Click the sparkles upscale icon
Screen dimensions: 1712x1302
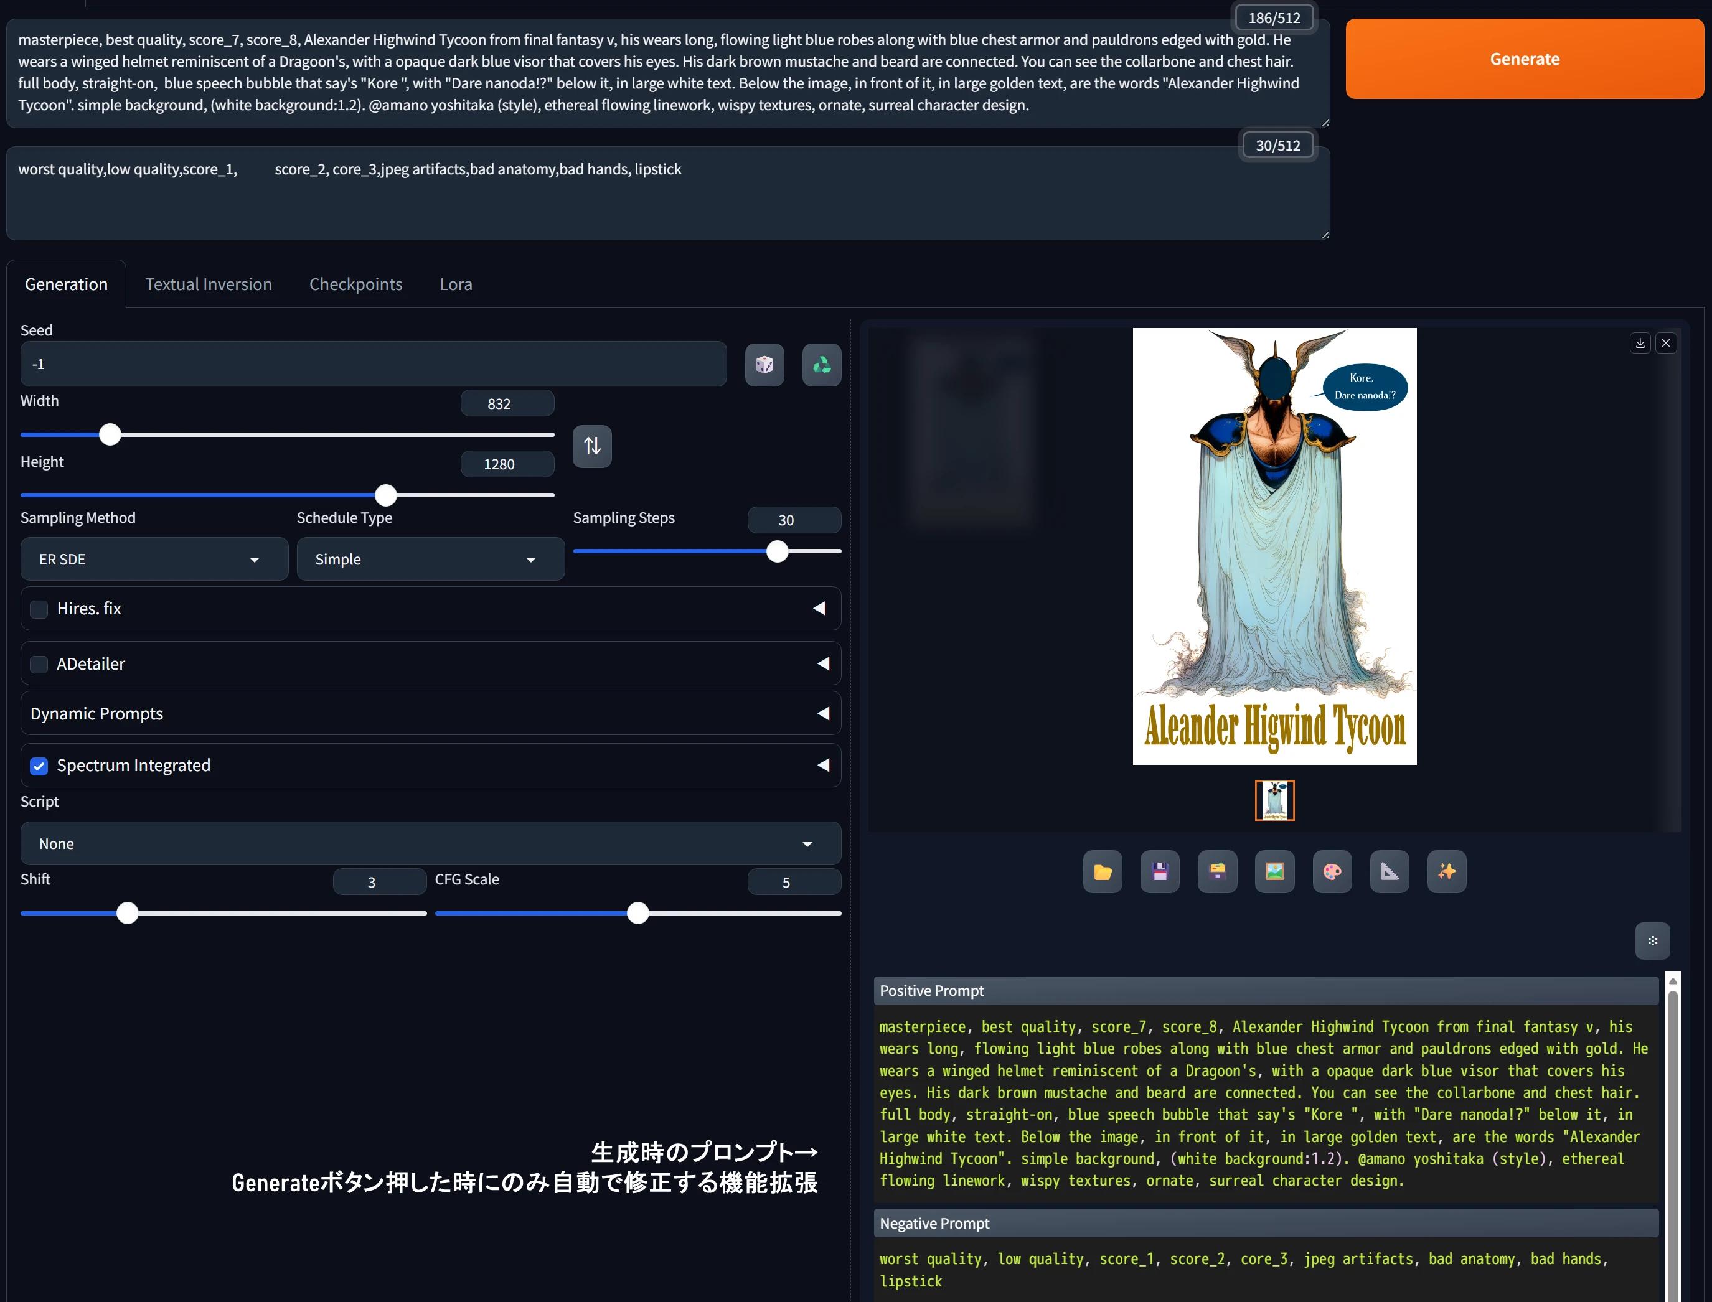1446,872
